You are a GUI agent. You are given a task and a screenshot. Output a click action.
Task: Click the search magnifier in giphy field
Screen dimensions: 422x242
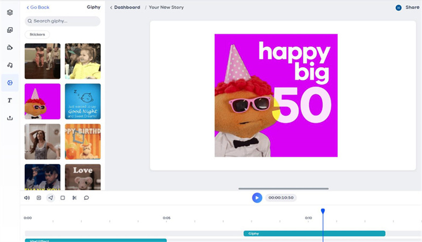[x=30, y=21]
